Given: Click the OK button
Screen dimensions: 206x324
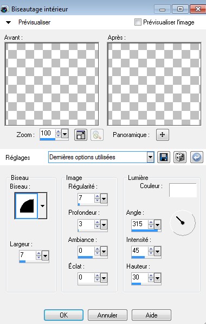Looking at the screenshot, I should point(63,315).
